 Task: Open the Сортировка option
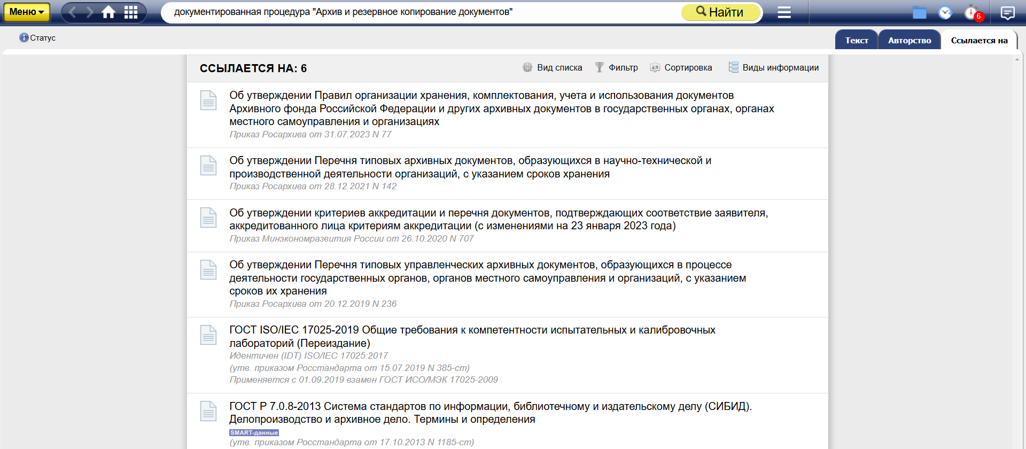click(x=681, y=67)
